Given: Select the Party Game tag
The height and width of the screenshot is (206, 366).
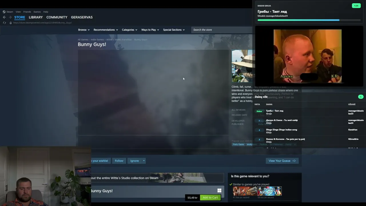Looking at the screenshot, I should coord(238,144).
